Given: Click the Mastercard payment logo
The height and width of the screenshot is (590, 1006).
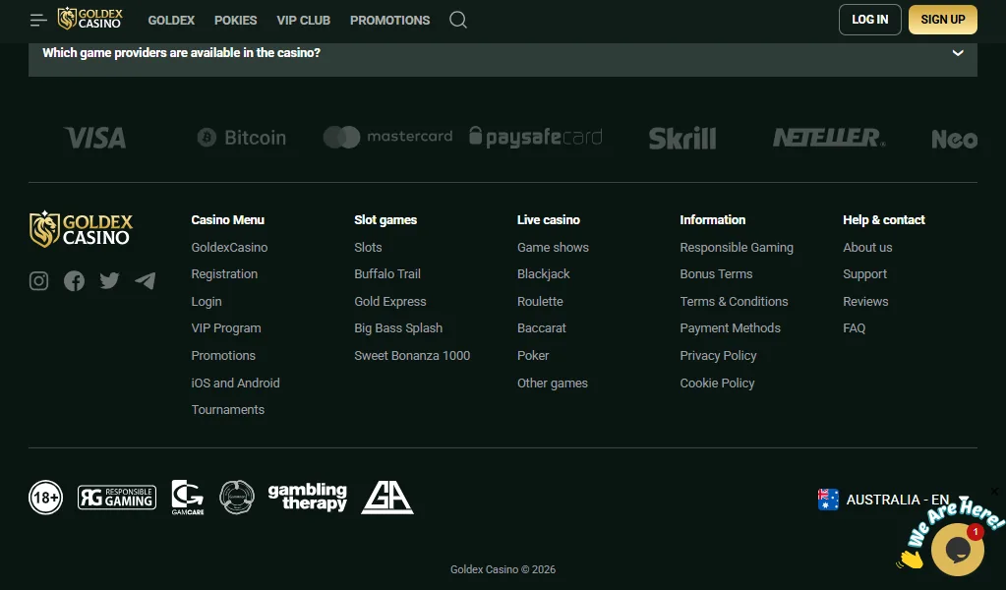Looking at the screenshot, I should 387,137.
